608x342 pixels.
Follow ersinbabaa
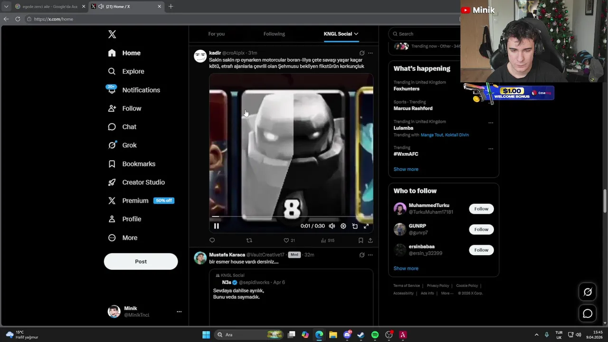point(481,250)
